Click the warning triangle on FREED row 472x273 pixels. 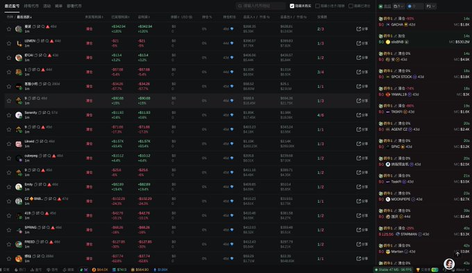pyautogui.click(x=51, y=242)
